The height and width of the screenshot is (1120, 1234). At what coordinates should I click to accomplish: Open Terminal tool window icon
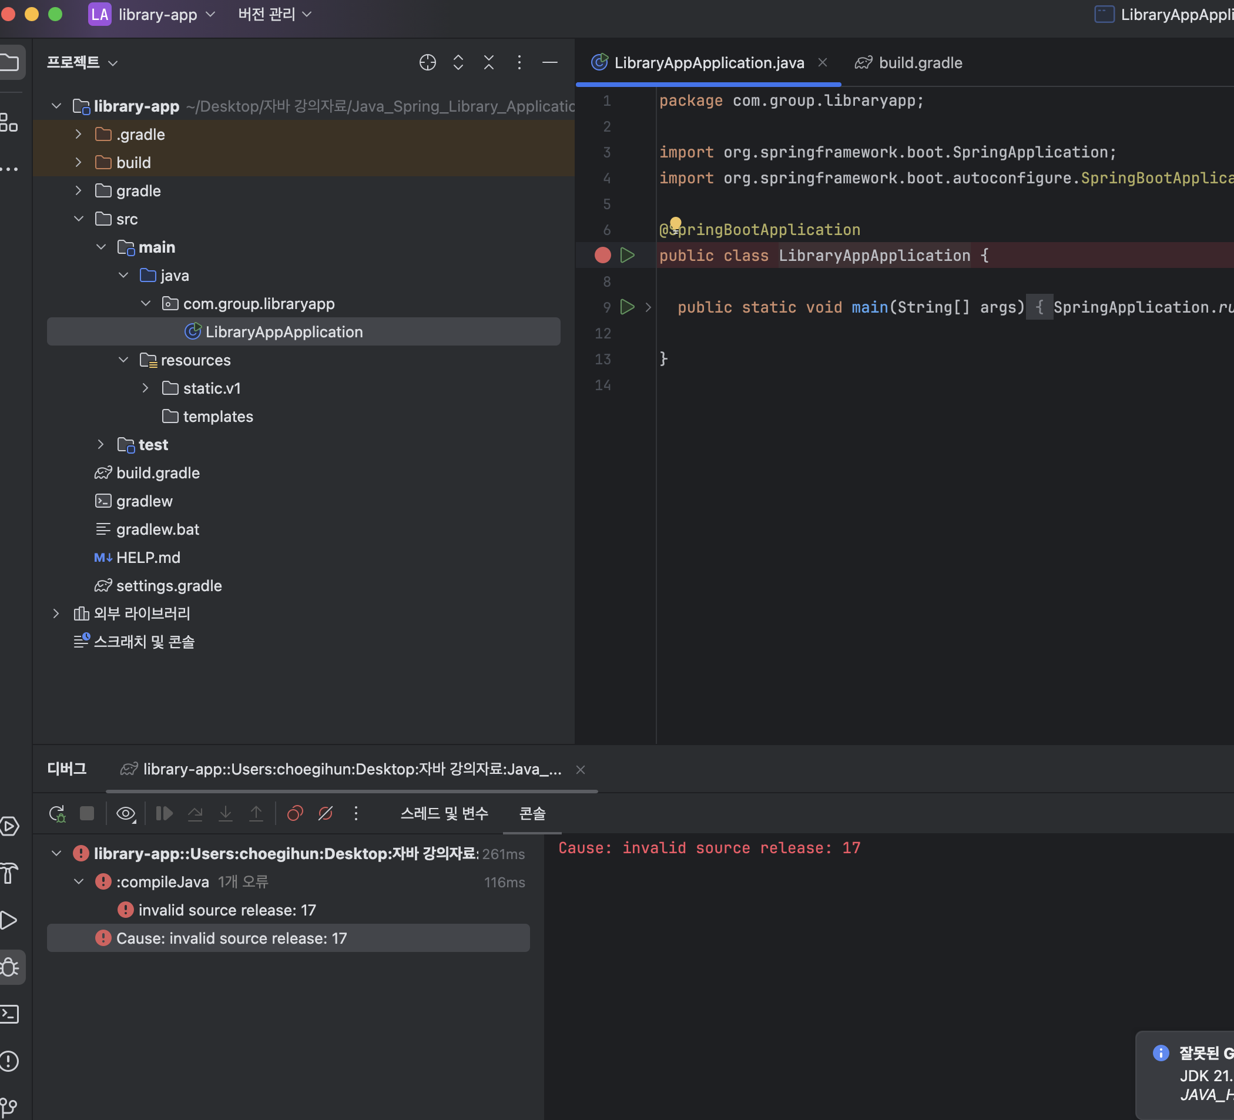tap(10, 1014)
